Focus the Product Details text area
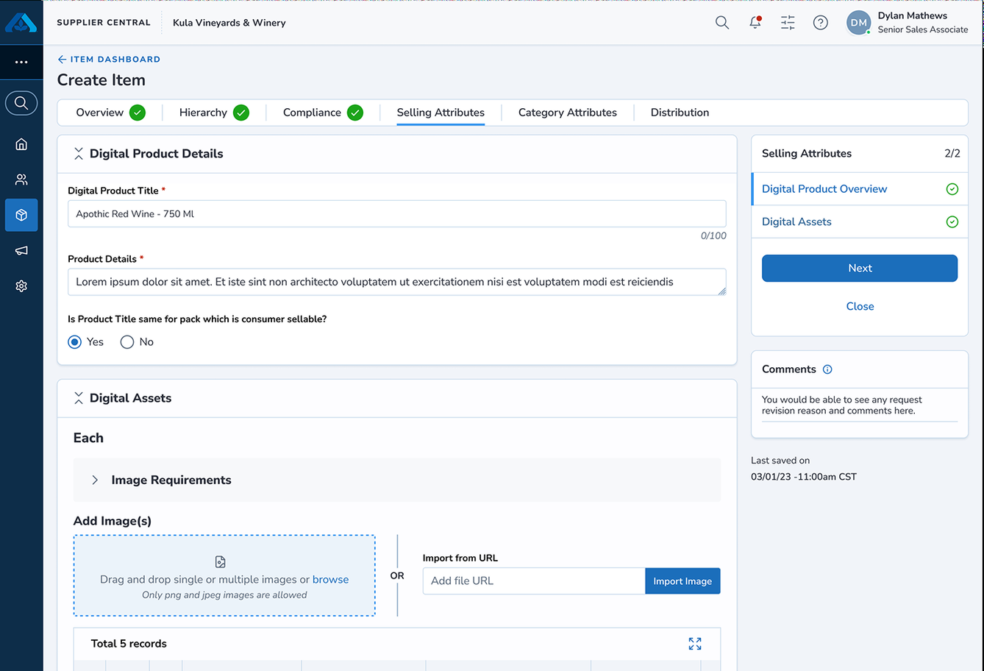Image resolution: width=984 pixels, height=671 pixels. tap(397, 282)
